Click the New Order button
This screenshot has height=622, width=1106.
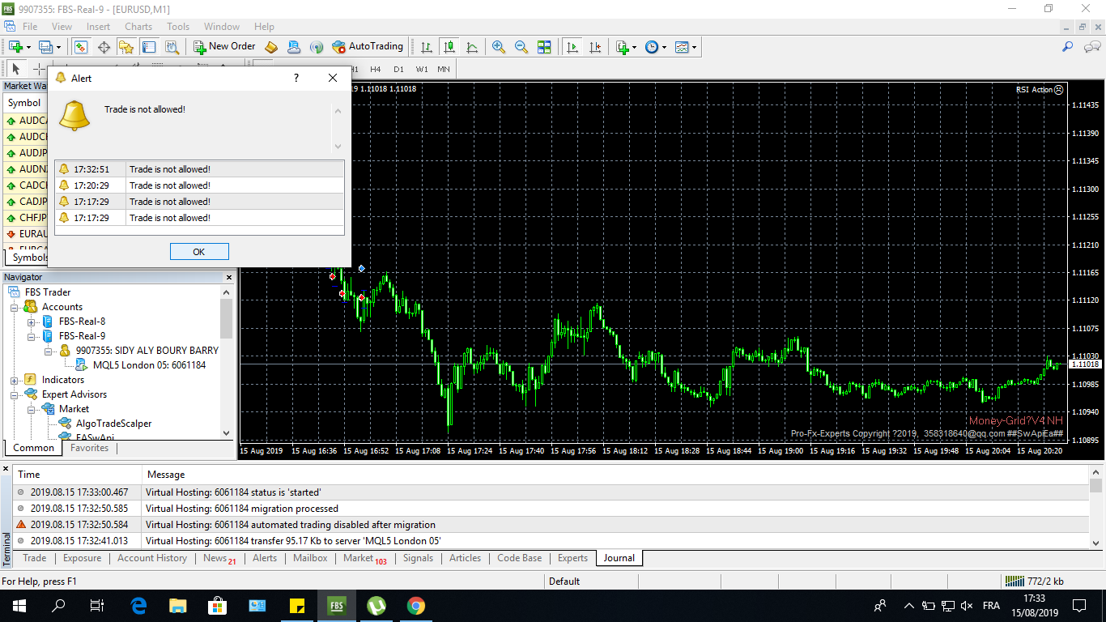pyautogui.click(x=224, y=47)
